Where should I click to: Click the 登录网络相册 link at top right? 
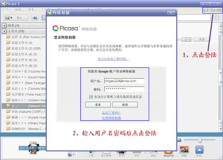[x=212, y=10]
